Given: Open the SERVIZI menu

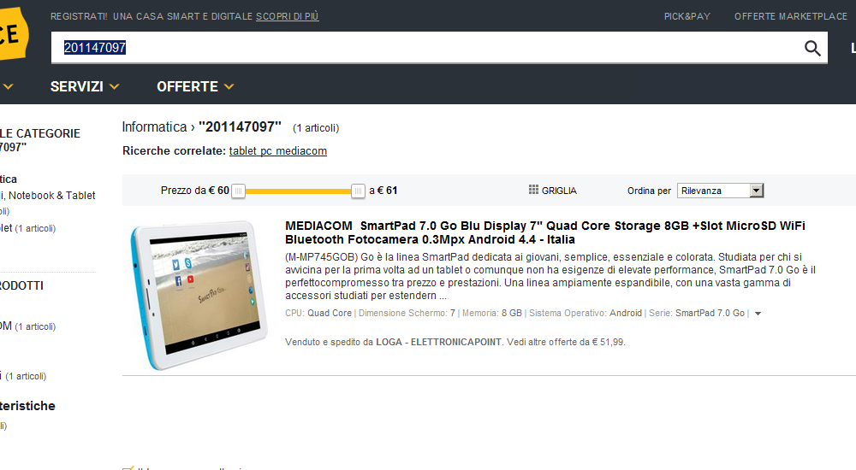Looking at the screenshot, I should coord(85,86).
